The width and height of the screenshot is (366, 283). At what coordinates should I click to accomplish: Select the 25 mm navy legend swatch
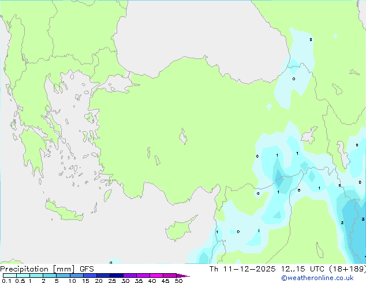pyautogui.click(x=116, y=275)
